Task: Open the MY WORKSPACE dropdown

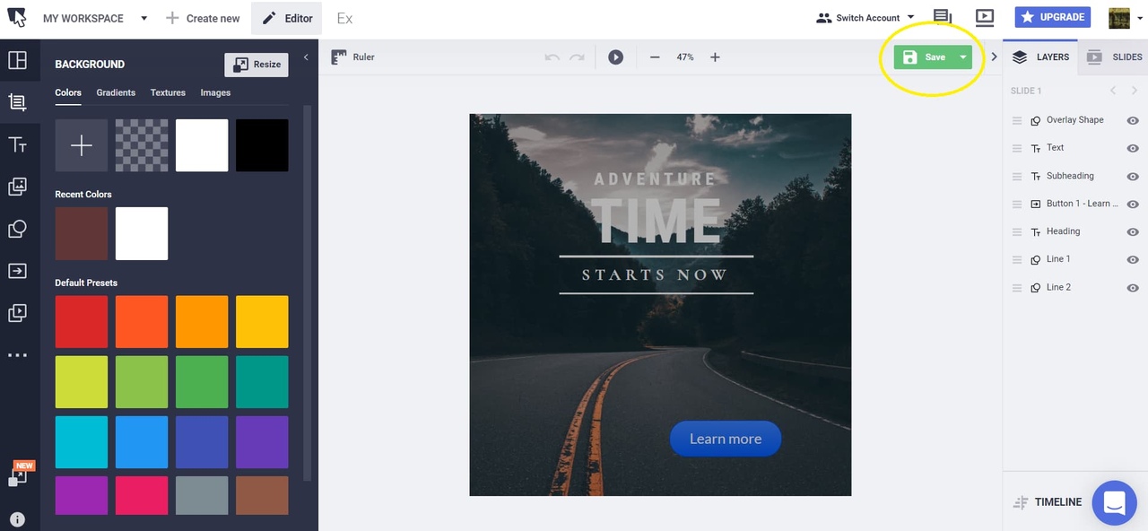Action: pos(95,18)
